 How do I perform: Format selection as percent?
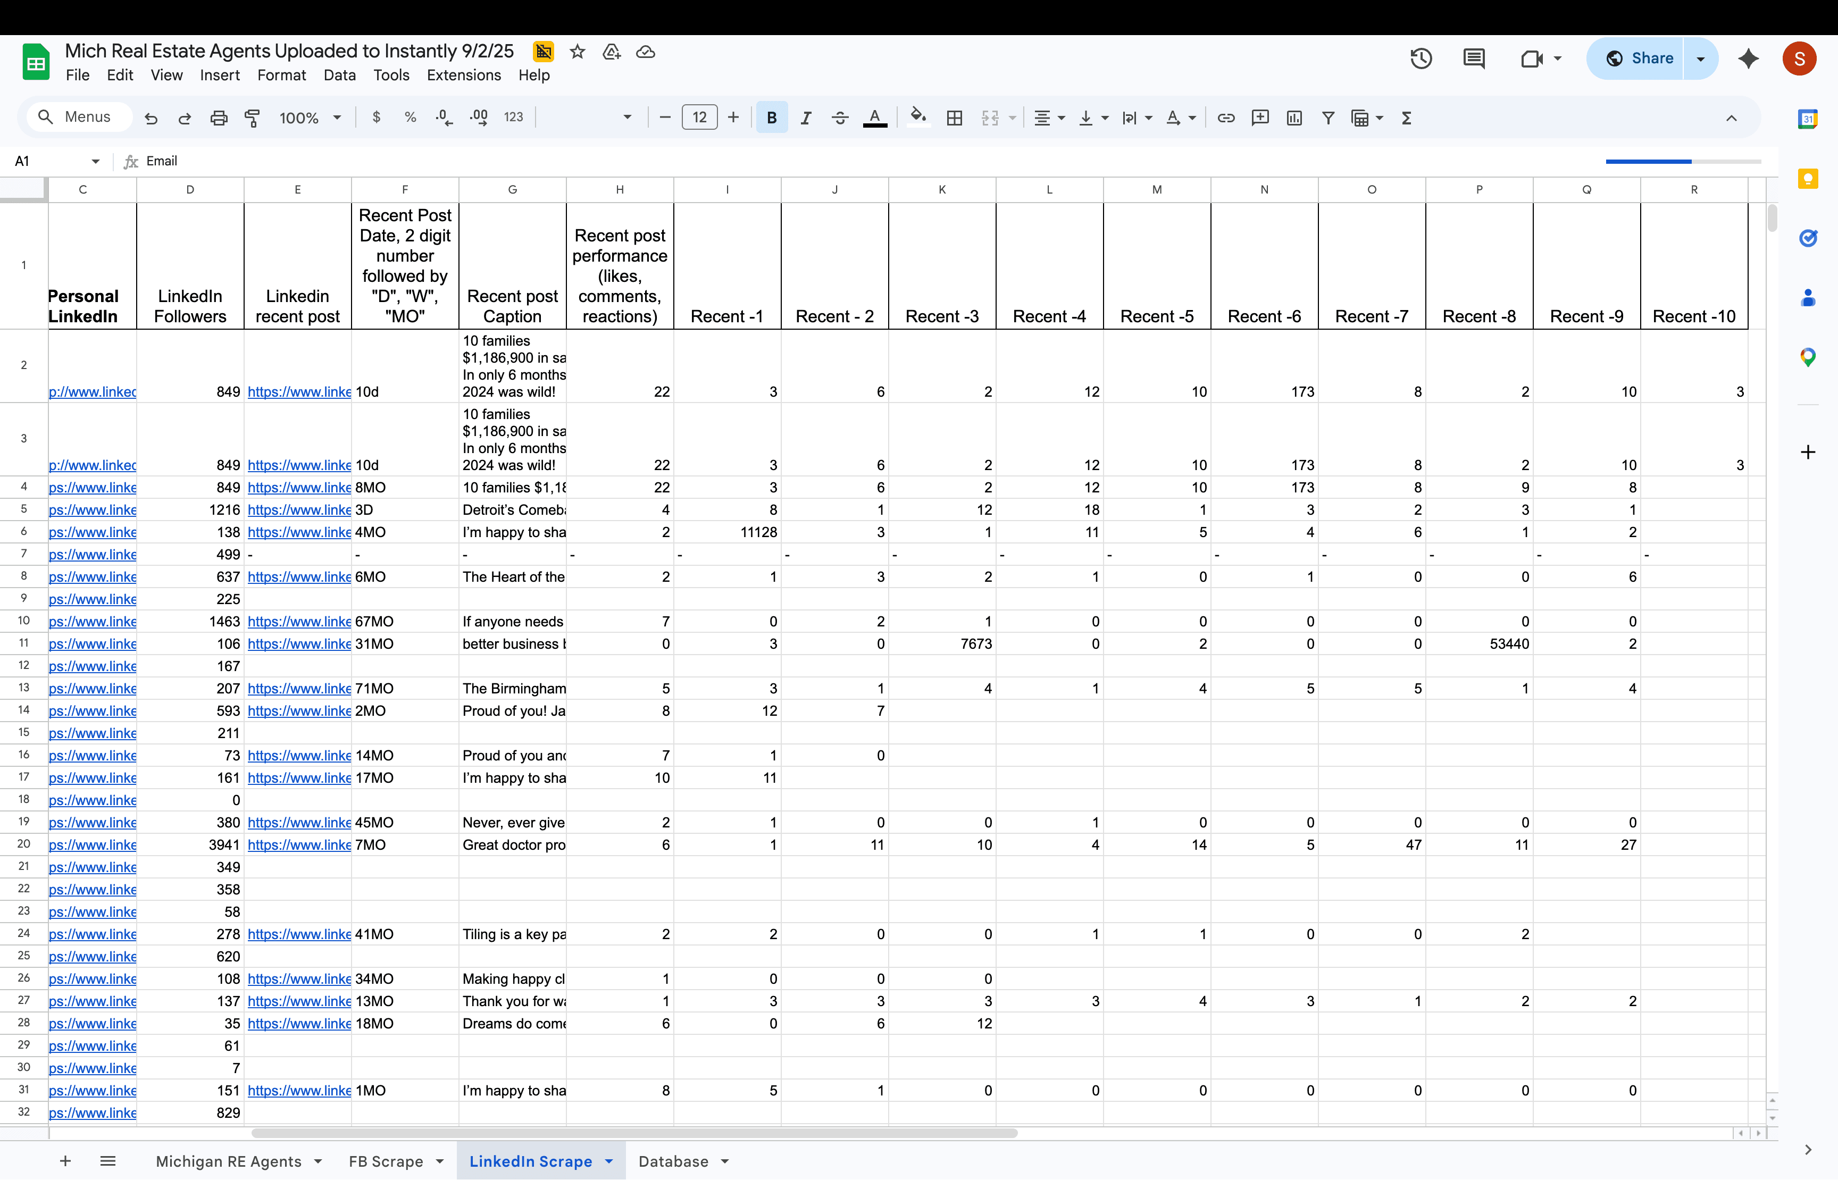411,117
